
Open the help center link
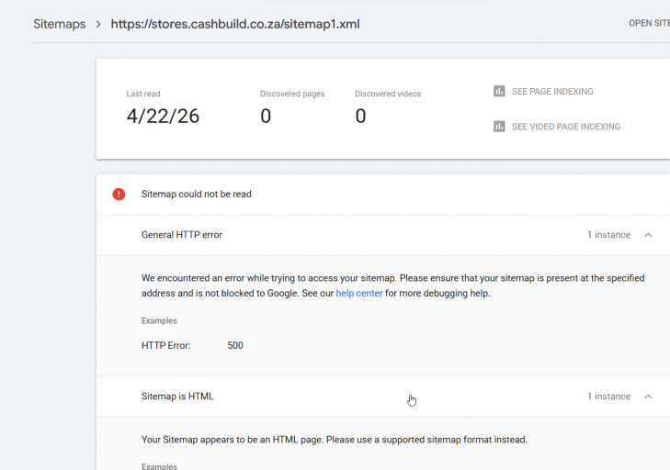[x=359, y=293]
